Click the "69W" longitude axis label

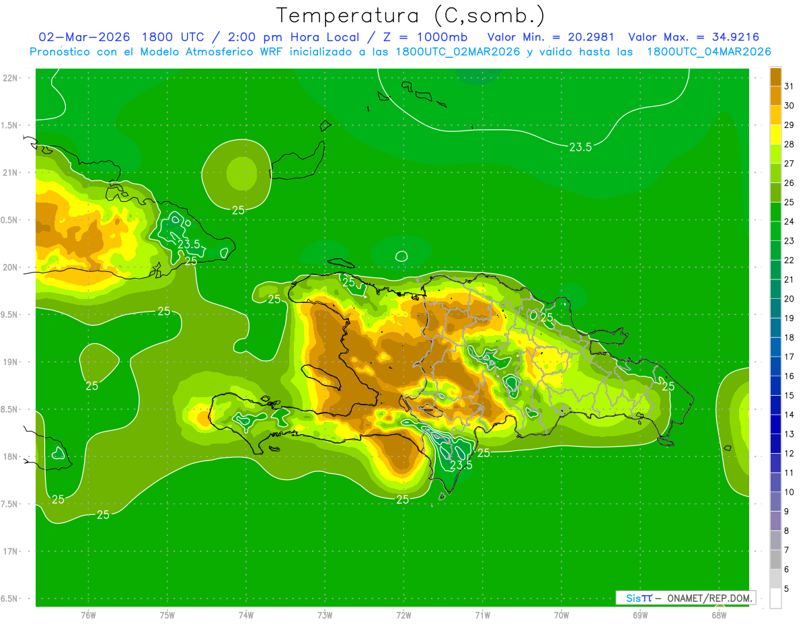point(640,614)
